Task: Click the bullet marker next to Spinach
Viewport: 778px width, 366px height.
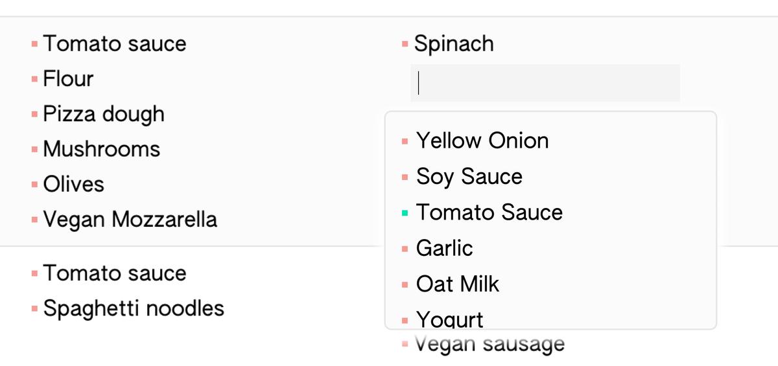Action: tap(405, 44)
